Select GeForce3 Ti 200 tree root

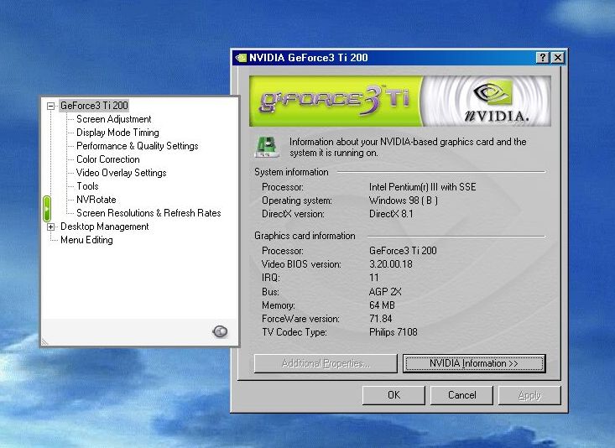pyautogui.click(x=94, y=106)
